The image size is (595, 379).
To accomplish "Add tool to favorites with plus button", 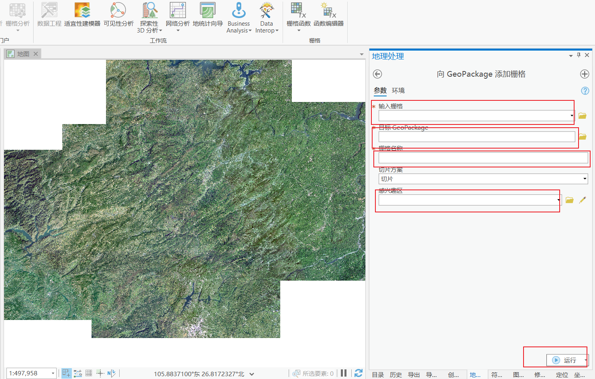I will [x=585, y=74].
